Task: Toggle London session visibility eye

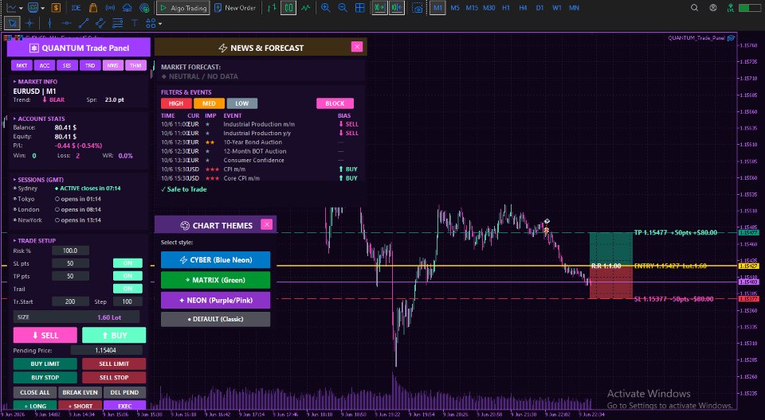Action: (x=15, y=209)
